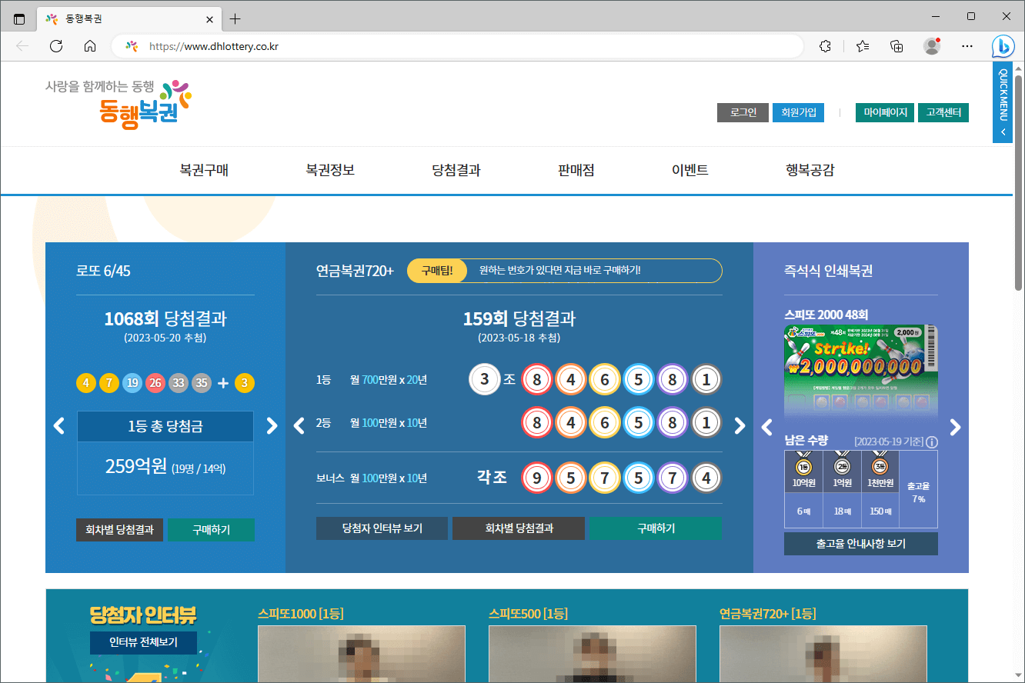The height and width of the screenshot is (683, 1025).
Task: Open the browser Extensions puzzle icon
Action: pos(826,46)
